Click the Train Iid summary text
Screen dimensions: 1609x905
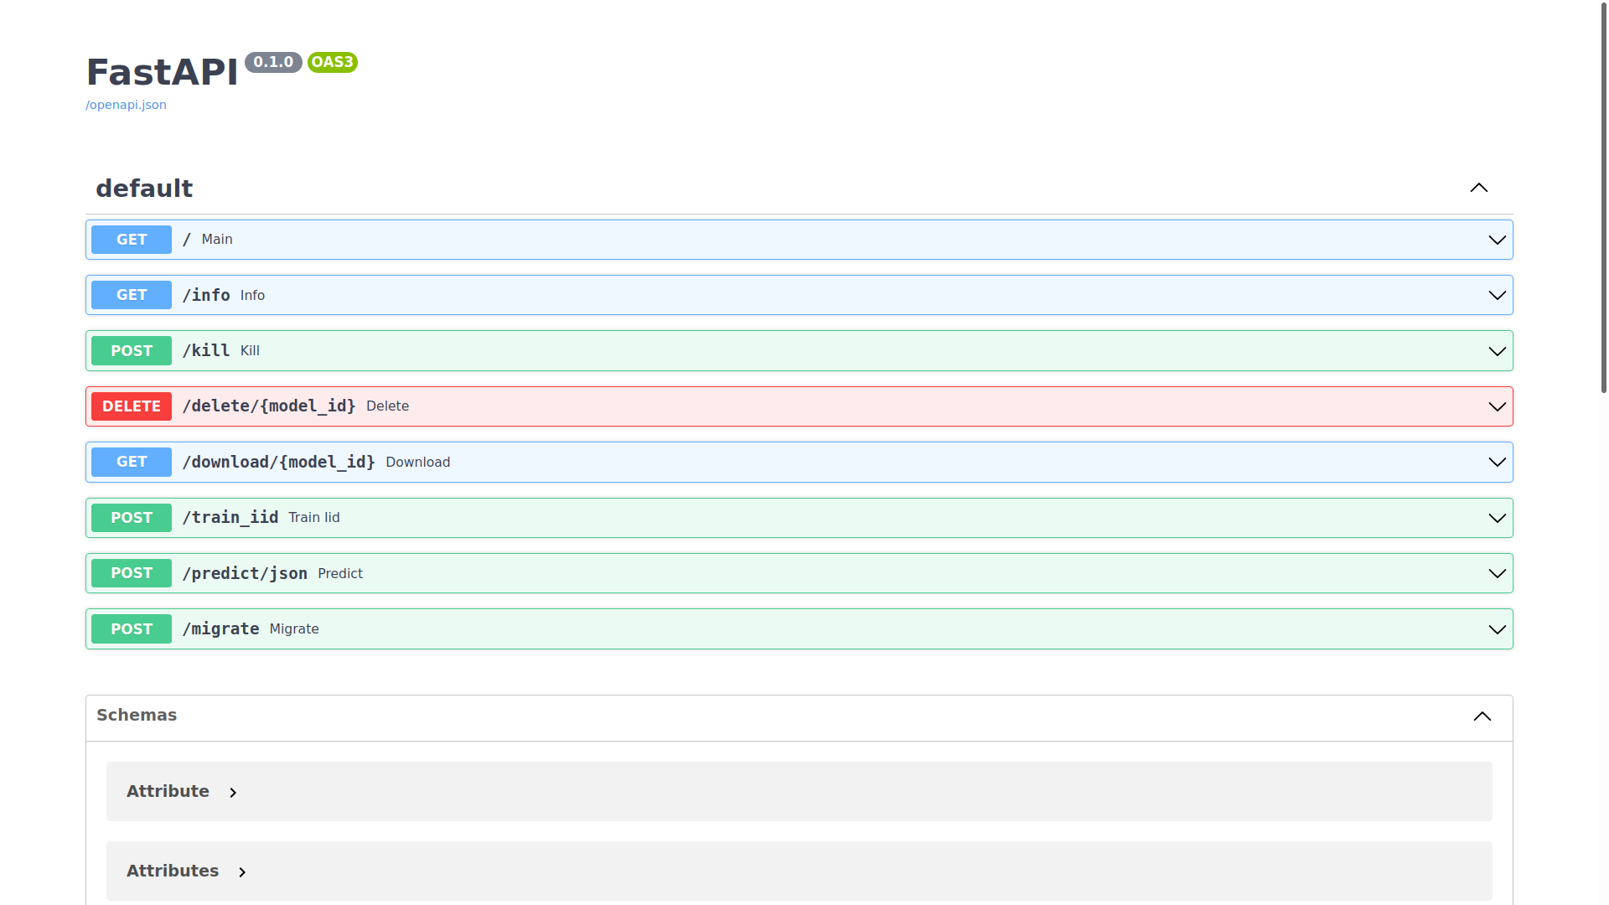click(314, 518)
